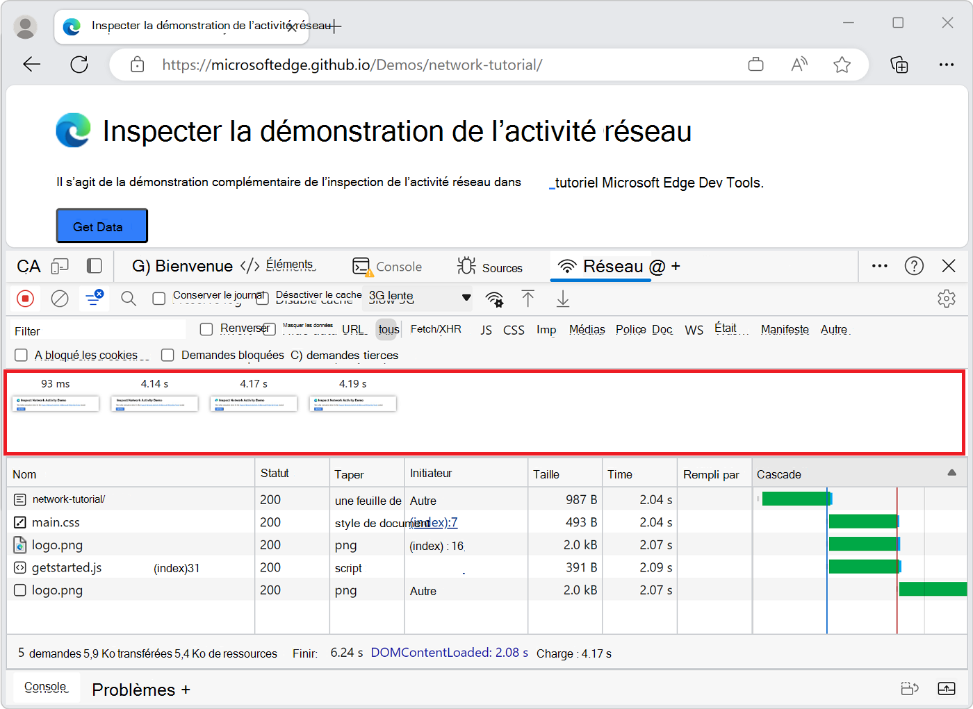Export the network log as HAR
This screenshot has width=973, height=709.
pos(563,299)
